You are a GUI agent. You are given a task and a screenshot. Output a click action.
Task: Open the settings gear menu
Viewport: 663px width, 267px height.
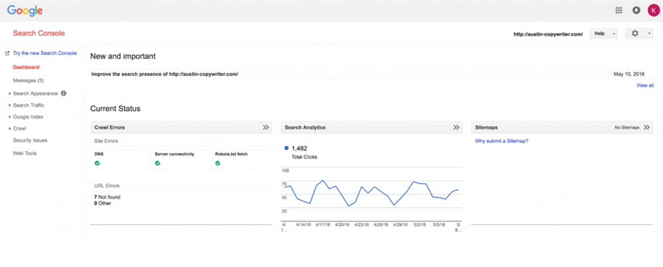pos(634,33)
